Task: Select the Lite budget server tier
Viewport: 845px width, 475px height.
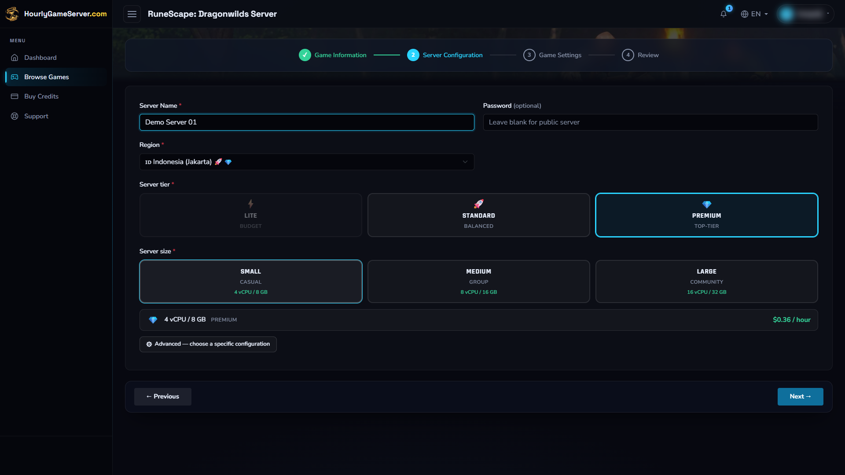Action: [x=251, y=215]
